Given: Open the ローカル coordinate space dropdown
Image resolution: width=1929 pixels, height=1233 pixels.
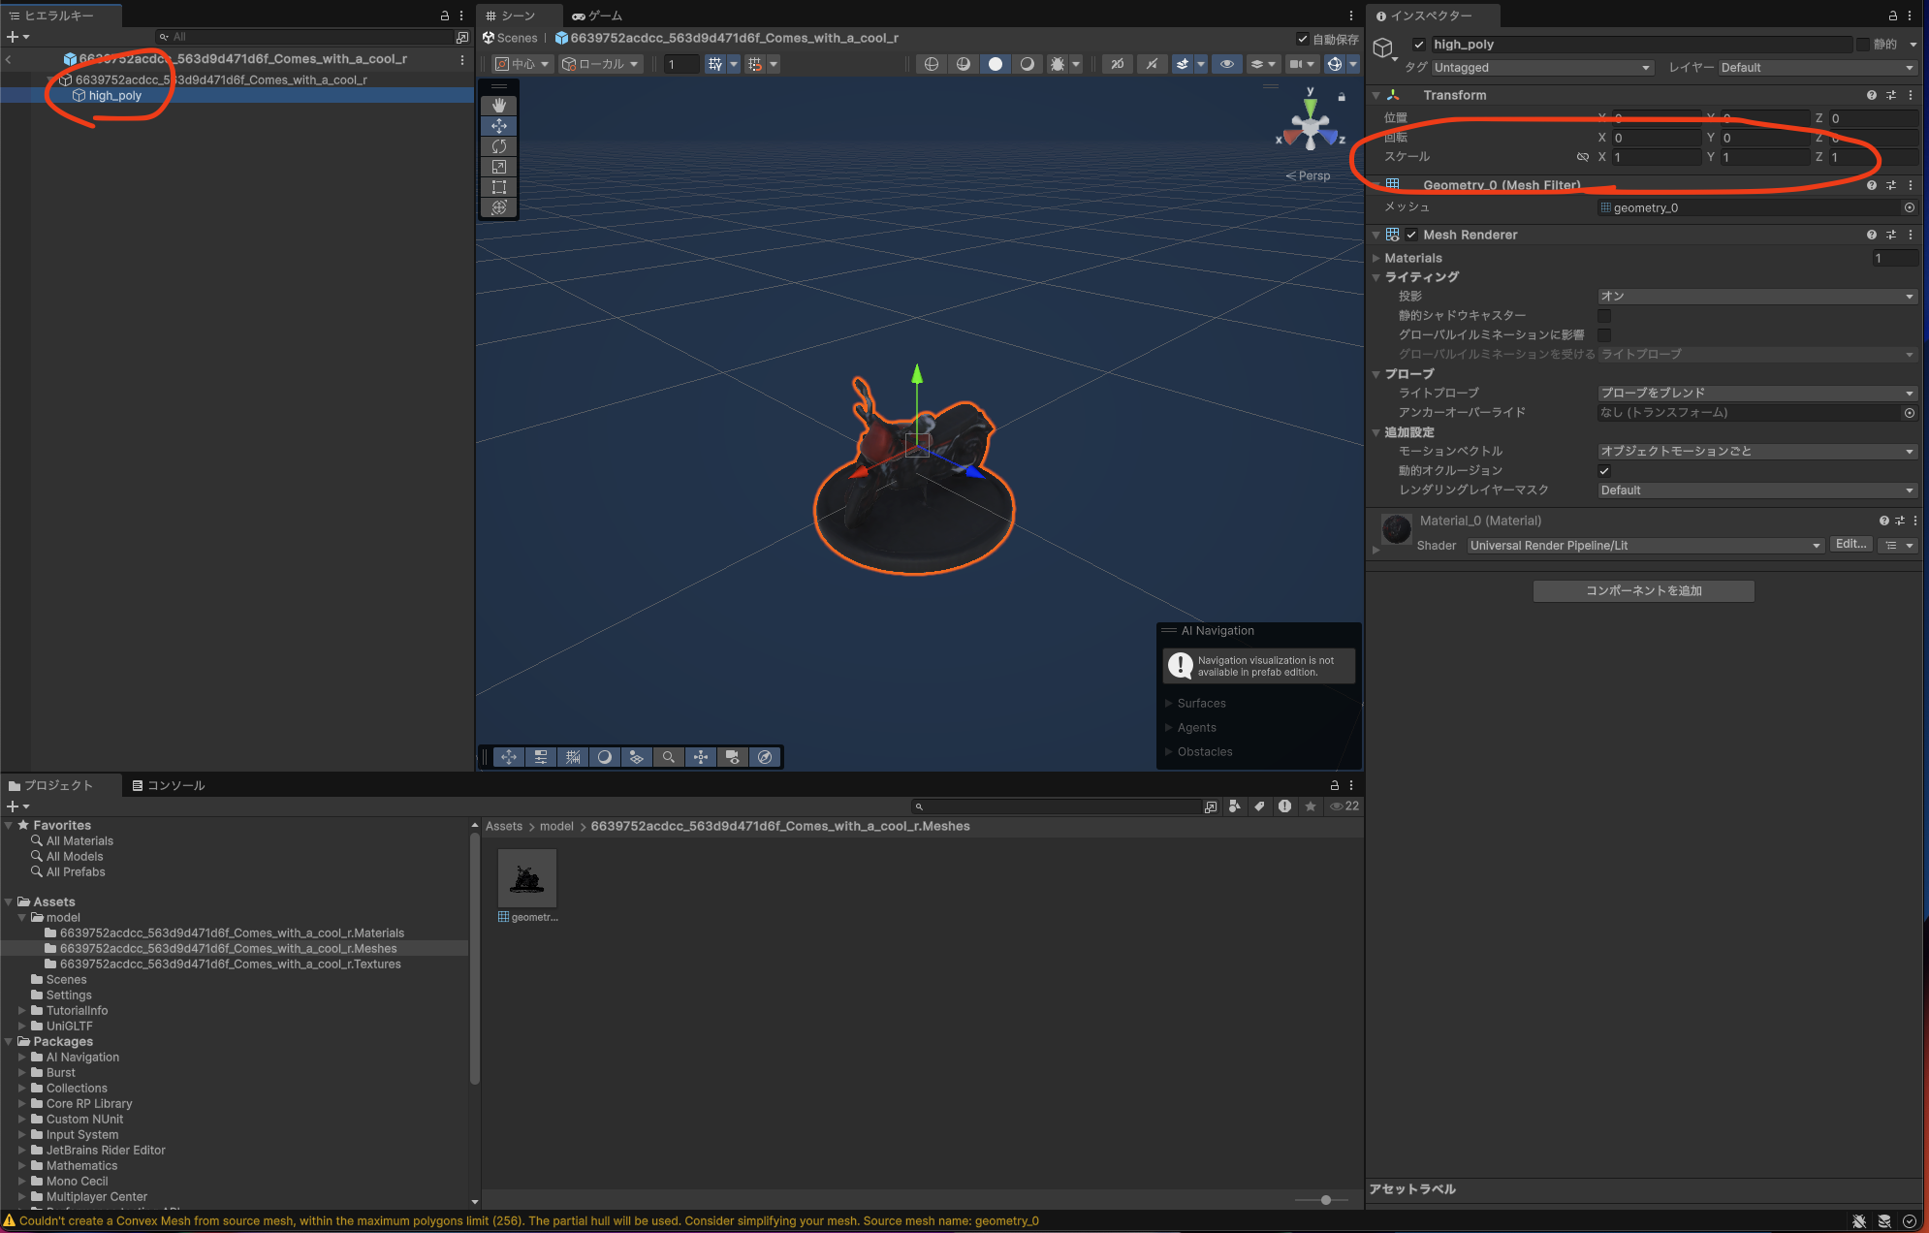Looking at the screenshot, I should coord(600,64).
